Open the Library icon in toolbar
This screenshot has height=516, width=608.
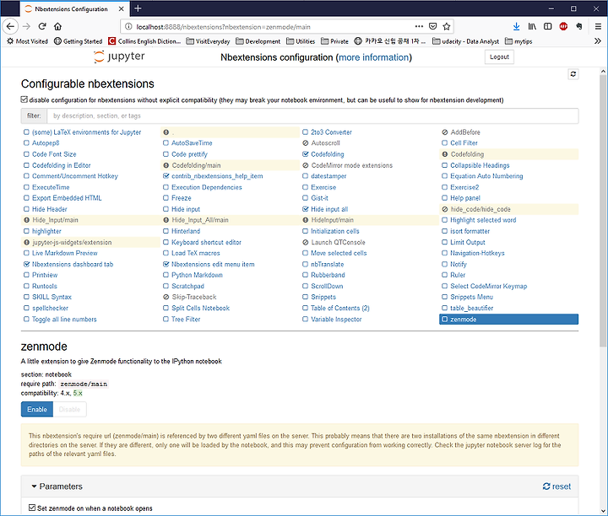[x=532, y=26]
